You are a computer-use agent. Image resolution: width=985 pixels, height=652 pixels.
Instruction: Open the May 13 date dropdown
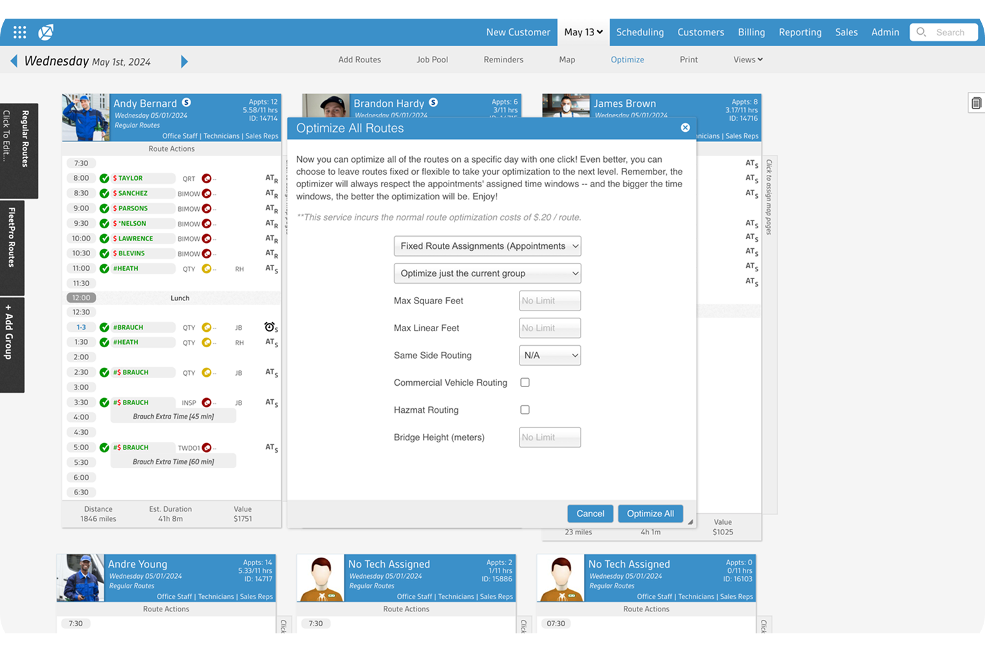tap(583, 32)
